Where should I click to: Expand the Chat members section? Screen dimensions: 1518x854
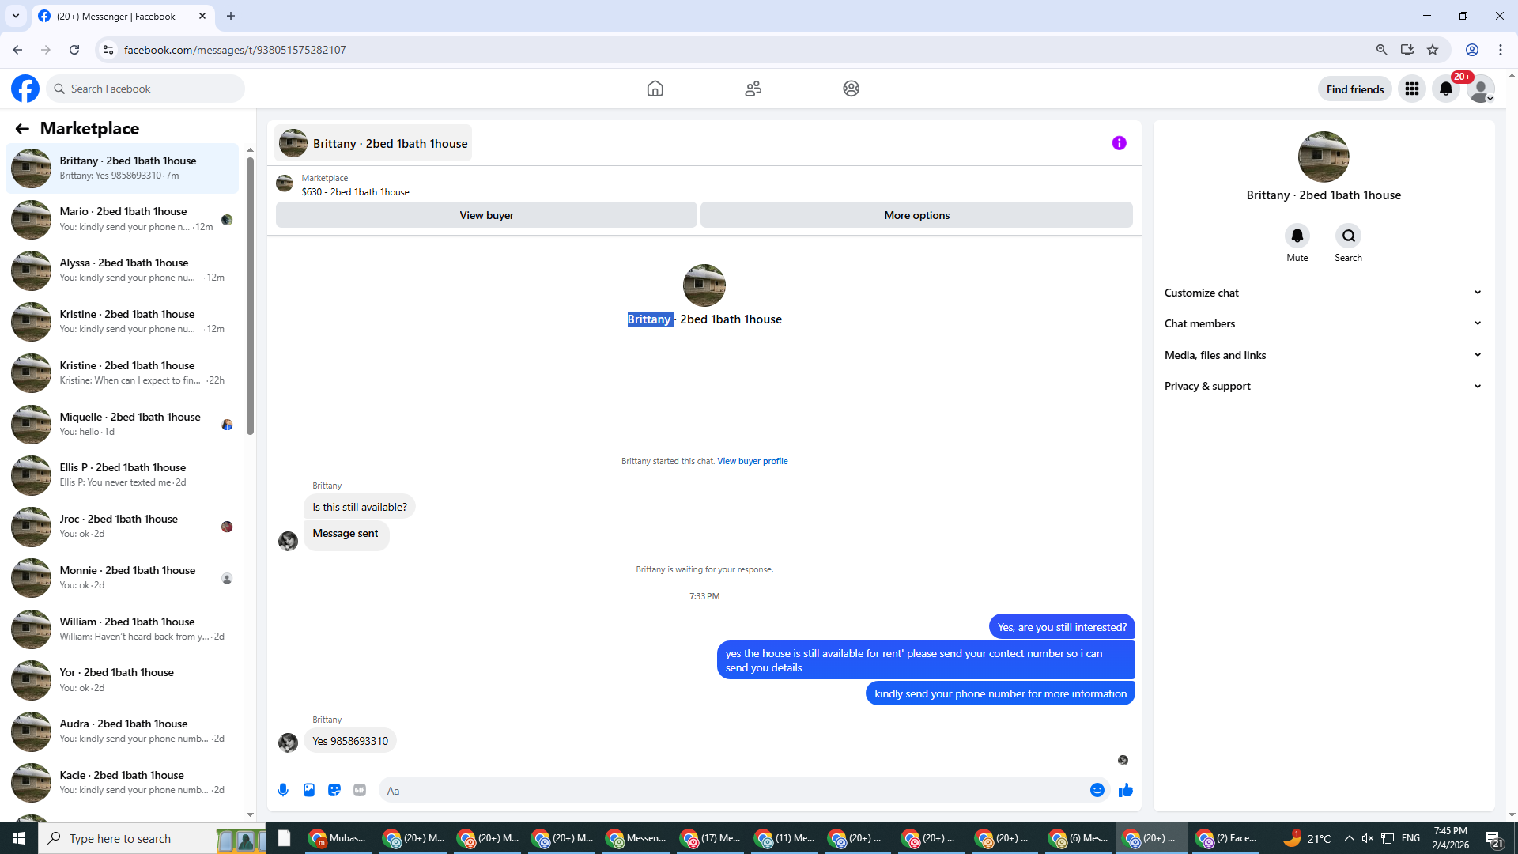coord(1323,323)
